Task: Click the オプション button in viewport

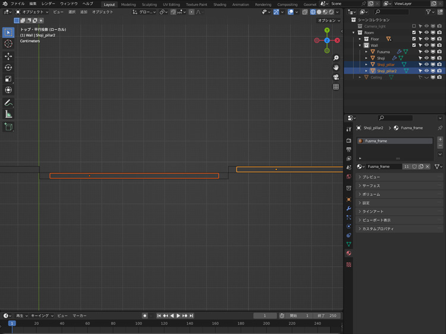Action: (x=329, y=20)
